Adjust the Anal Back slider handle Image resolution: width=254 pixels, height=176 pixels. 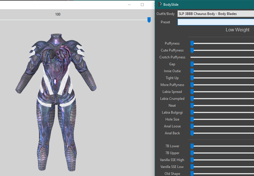tap(192, 133)
